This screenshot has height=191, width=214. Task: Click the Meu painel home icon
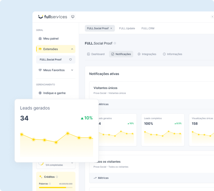coord(40,39)
